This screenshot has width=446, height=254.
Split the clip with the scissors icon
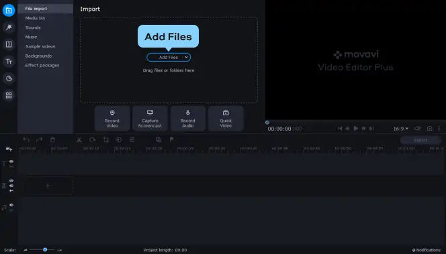coord(79,139)
